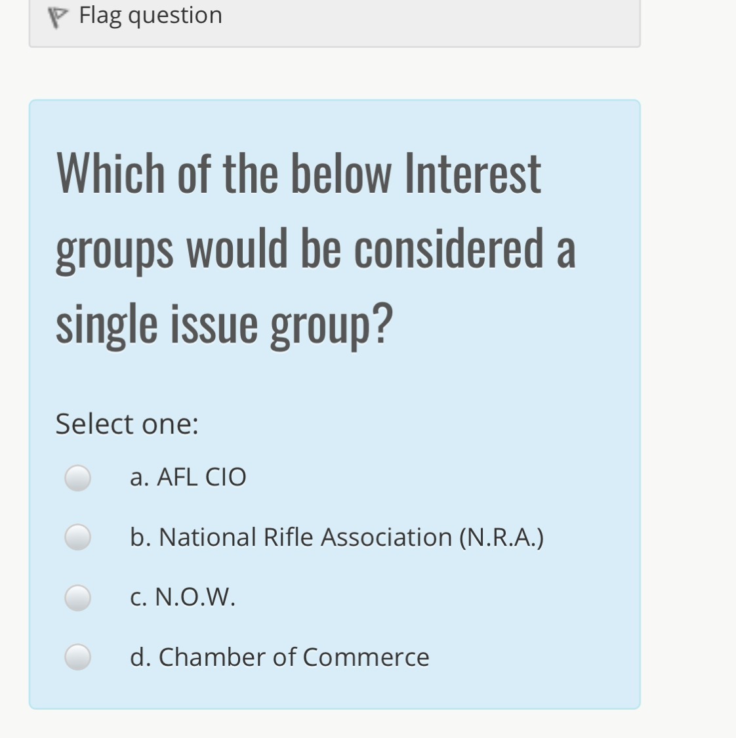Click the 'b. National Rifle Association' answer label
The image size is (736, 738).
pos(337,537)
